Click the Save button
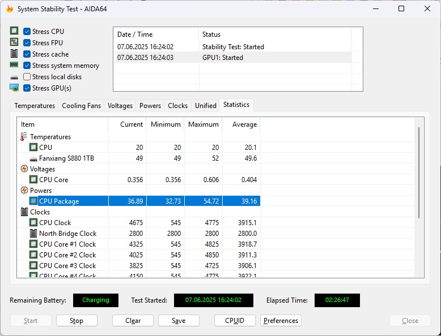Image resolution: width=441 pixels, height=336 pixels. coord(179,321)
